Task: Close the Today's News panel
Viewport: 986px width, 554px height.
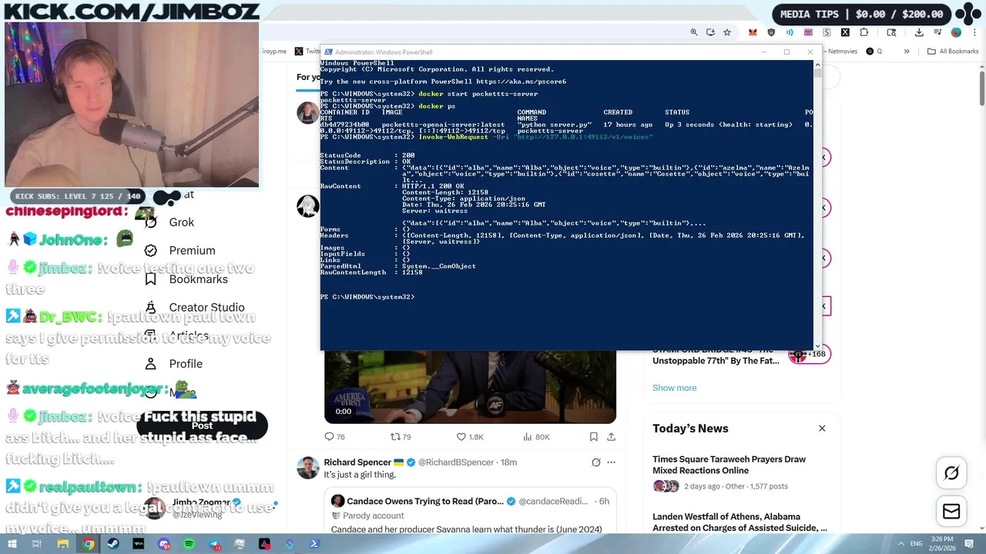Action: tap(822, 429)
